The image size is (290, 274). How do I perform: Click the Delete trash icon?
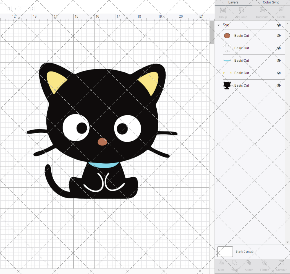tap(281, 10)
